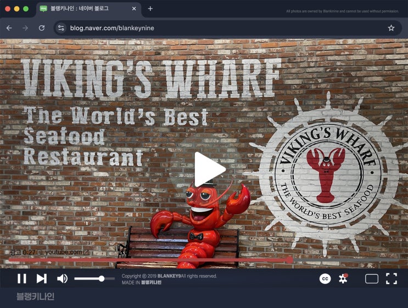Bookmark this page with the star icon
The image size is (408, 308).
(391, 28)
